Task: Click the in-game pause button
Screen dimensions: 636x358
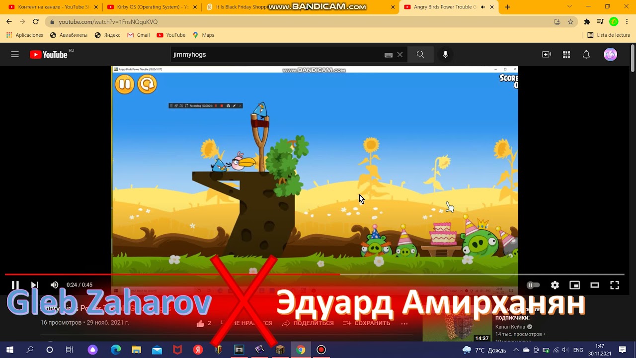Action: point(125,84)
